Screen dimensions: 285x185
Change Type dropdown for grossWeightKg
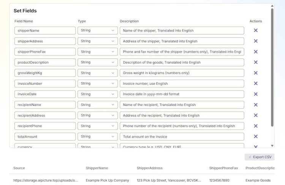[97, 73]
